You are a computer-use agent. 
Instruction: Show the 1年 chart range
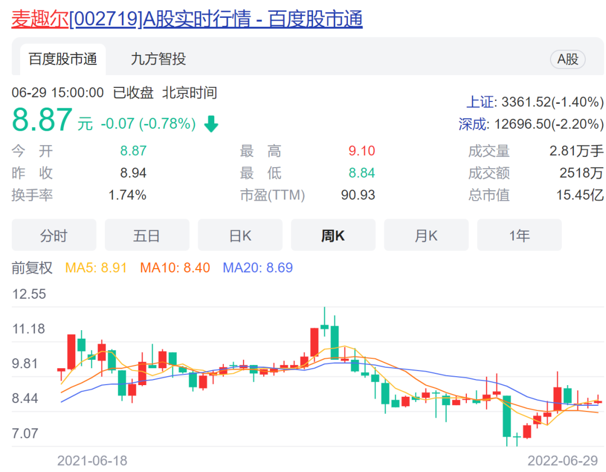tap(519, 235)
